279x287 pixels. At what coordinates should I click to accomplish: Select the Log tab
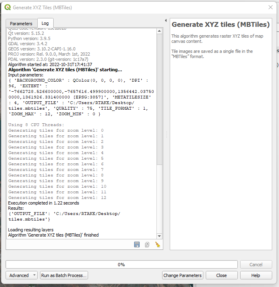pos(45,24)
